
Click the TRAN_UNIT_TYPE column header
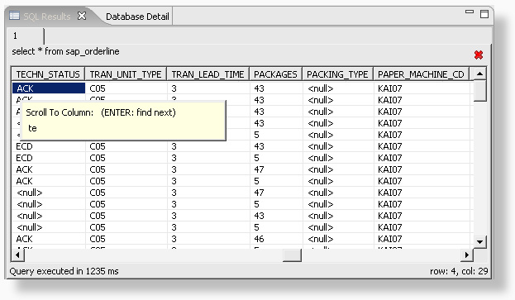coord(126,74)
